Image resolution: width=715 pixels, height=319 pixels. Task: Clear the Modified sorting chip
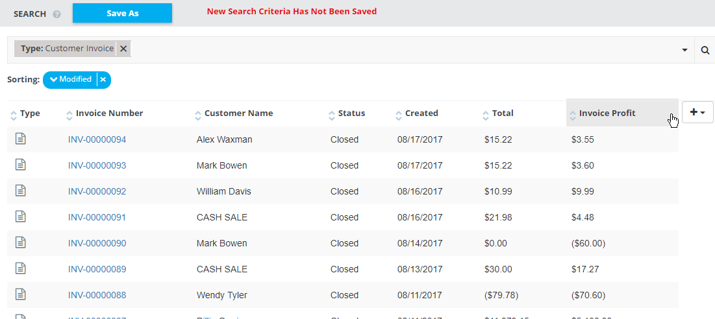pos(103,80)
